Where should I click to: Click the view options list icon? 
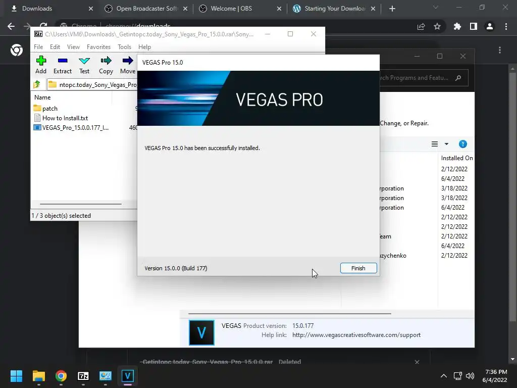[435, 144]
